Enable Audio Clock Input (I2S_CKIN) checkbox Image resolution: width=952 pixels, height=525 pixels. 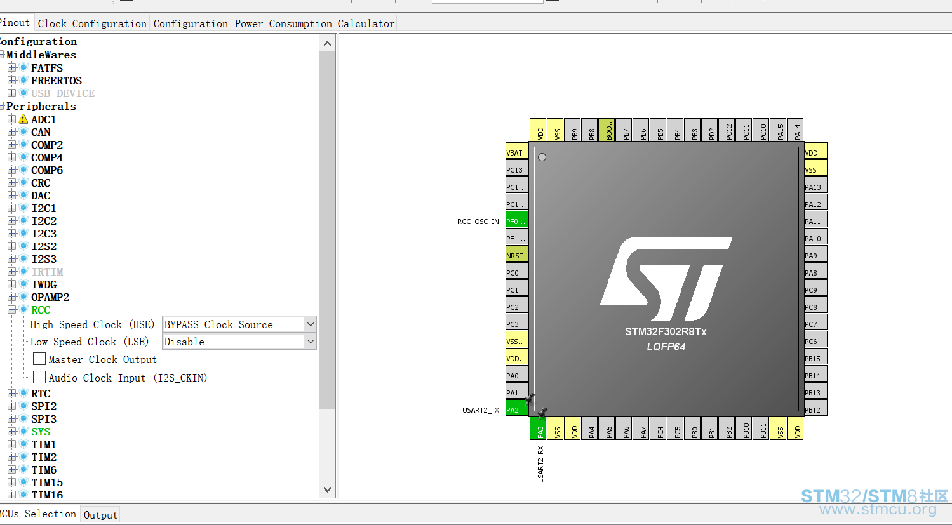pyautogui.click(x=39, y=377)
